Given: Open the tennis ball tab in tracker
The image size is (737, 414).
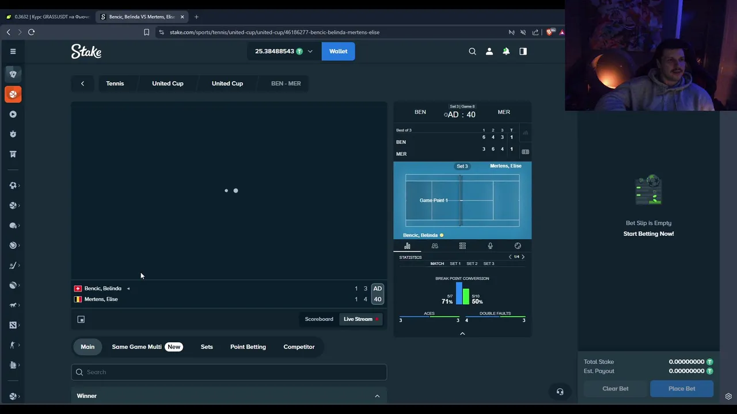Looking at the screenshot, I should [518, 246].
